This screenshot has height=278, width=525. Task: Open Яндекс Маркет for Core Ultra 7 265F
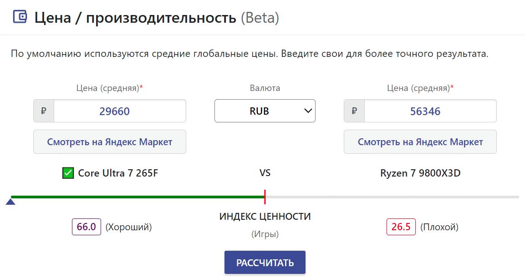[110, 142]
